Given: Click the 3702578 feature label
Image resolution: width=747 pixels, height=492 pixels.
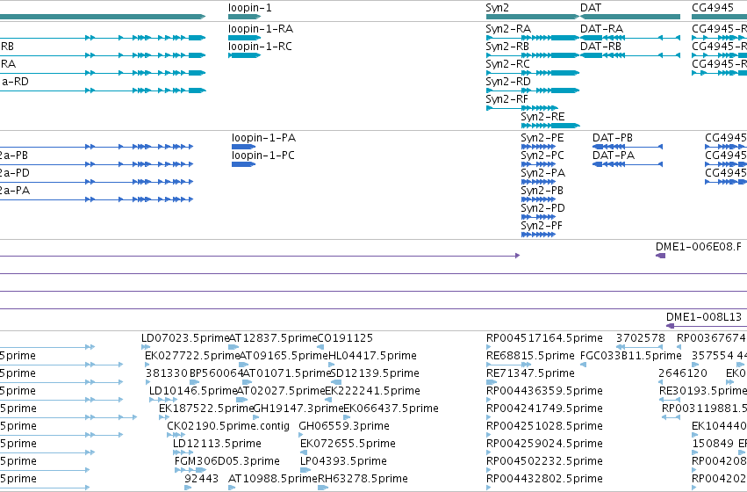Looking at the screenshot, I should (x=640, y=338).
